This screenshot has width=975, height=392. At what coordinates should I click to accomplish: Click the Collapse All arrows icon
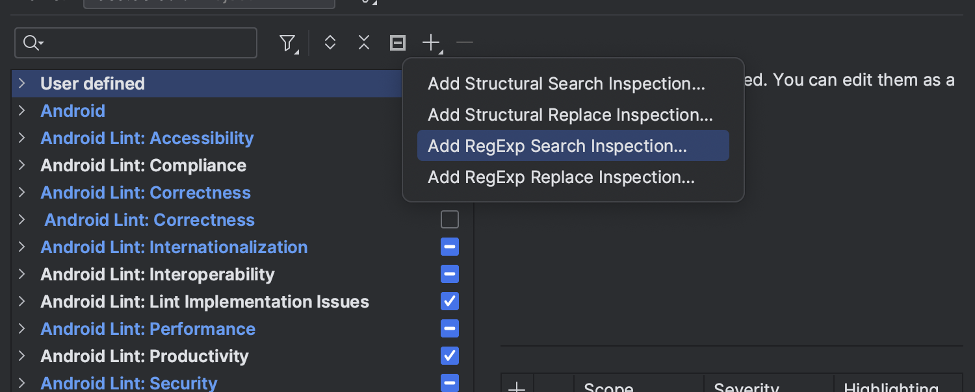tap(364, 43)
